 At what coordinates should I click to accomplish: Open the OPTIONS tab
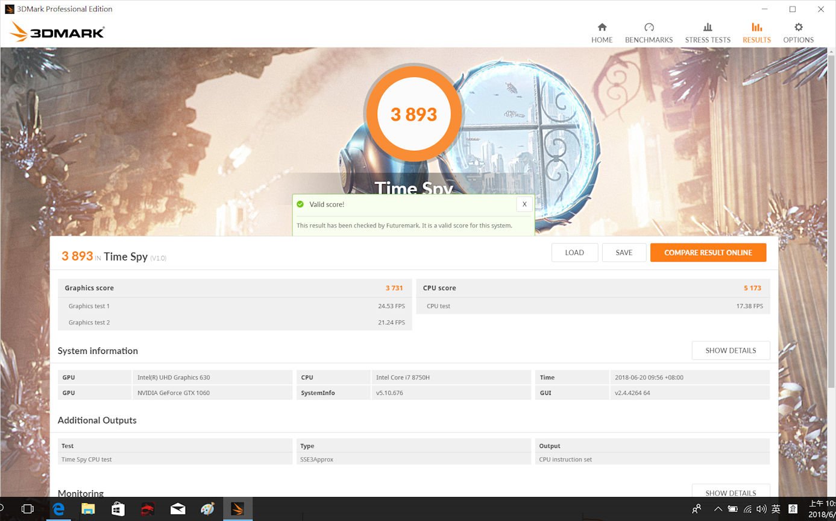point(798,33)
